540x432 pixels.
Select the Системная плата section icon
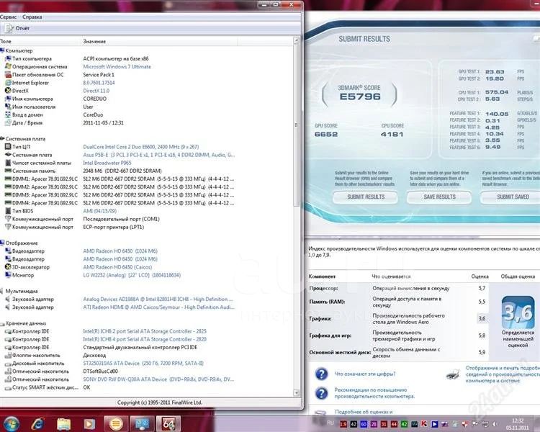[2, 139]
